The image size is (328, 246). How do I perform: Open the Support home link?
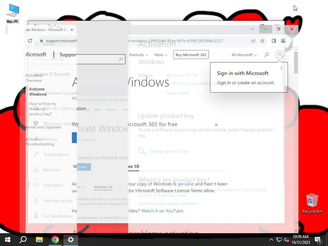click(68, 54)
